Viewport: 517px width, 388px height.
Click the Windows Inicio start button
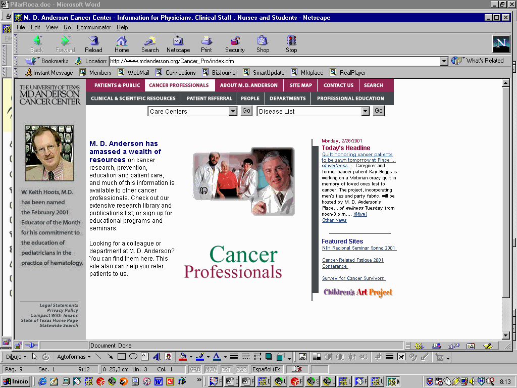(17, 381)
